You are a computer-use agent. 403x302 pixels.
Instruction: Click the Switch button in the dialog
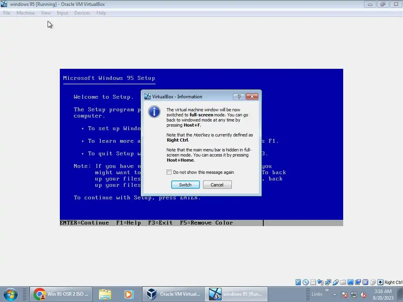pos(185,185)
